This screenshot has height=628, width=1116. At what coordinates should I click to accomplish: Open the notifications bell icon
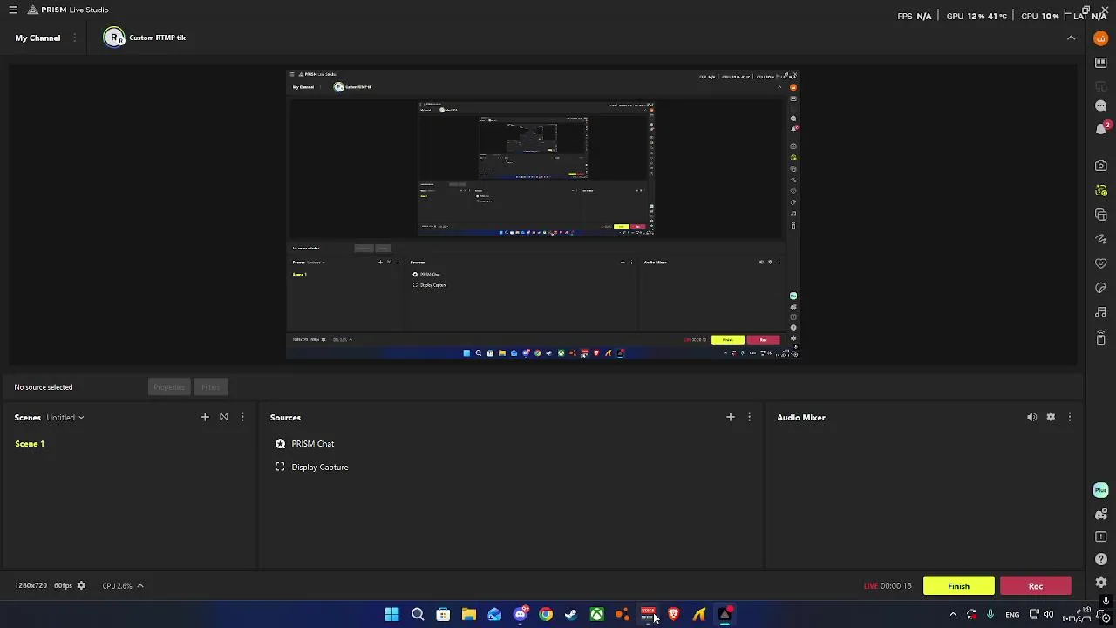(x=1100, y=128)
